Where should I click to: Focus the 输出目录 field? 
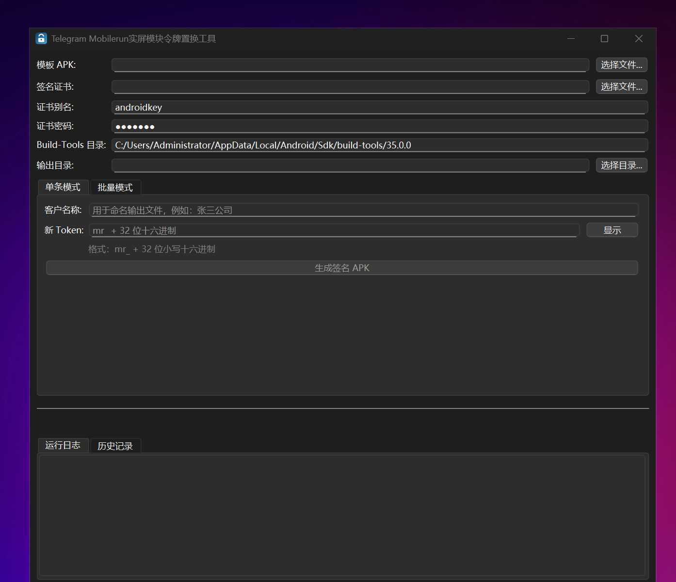point(350,165)
